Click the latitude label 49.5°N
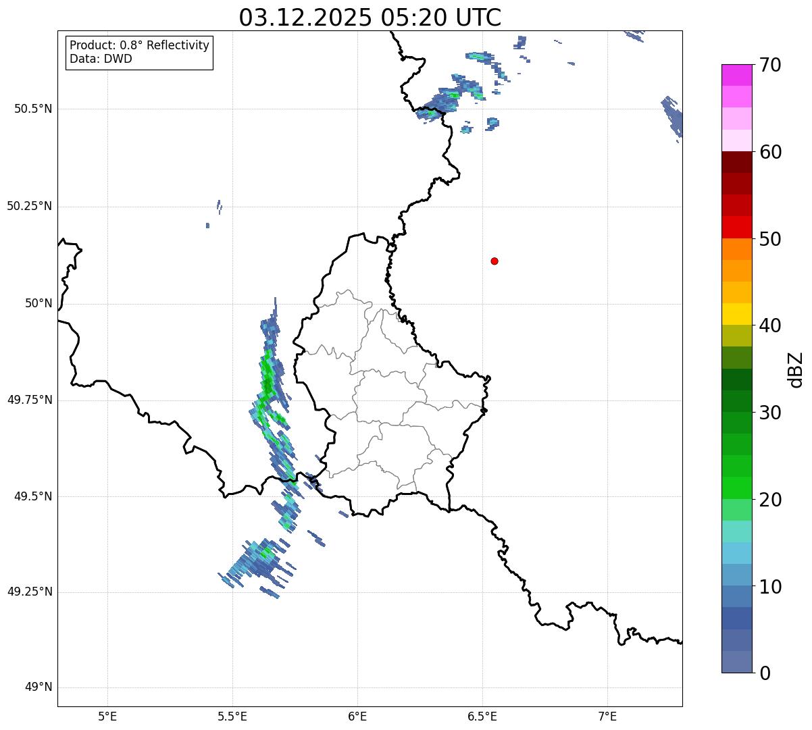Image resolution: width=812 pixels, height=730 pixels. pos(33,496)
